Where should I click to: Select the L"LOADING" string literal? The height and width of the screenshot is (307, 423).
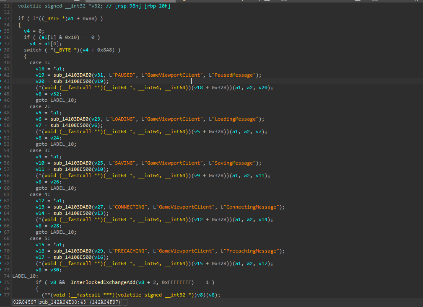(x=121, y=119)
